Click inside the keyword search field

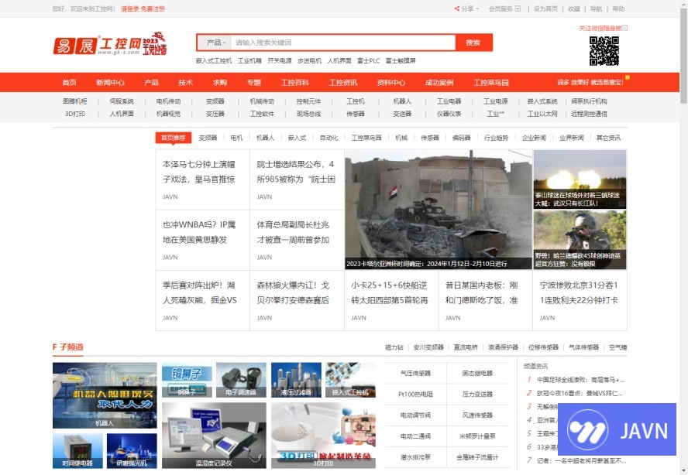(341, 43)
